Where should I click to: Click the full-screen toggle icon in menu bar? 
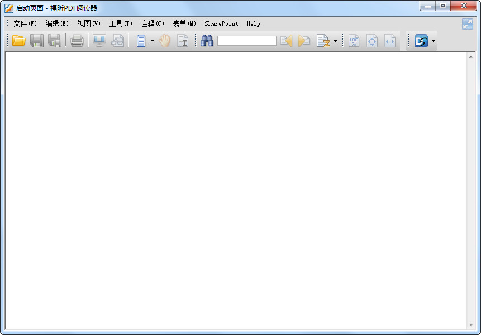pyautogui.click(x=468, y=24)
